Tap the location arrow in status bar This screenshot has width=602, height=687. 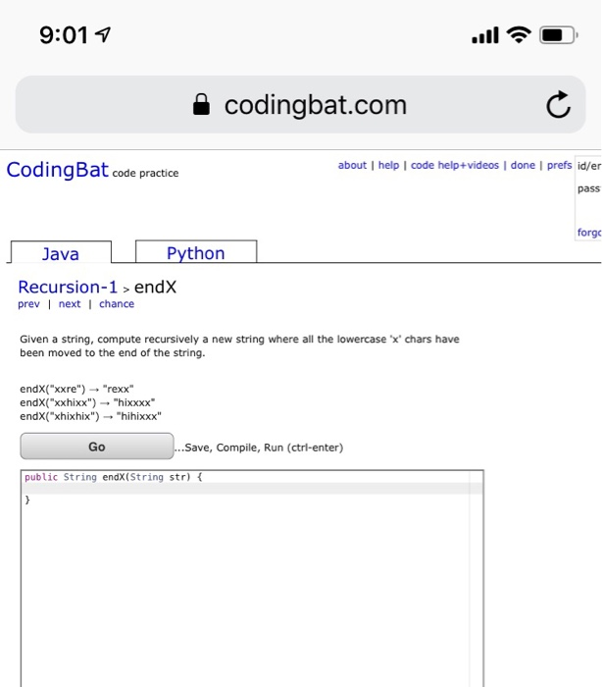(103, 34)
